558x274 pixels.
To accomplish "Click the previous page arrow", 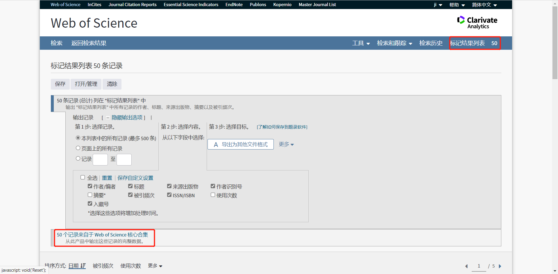I will coord(467,266).
